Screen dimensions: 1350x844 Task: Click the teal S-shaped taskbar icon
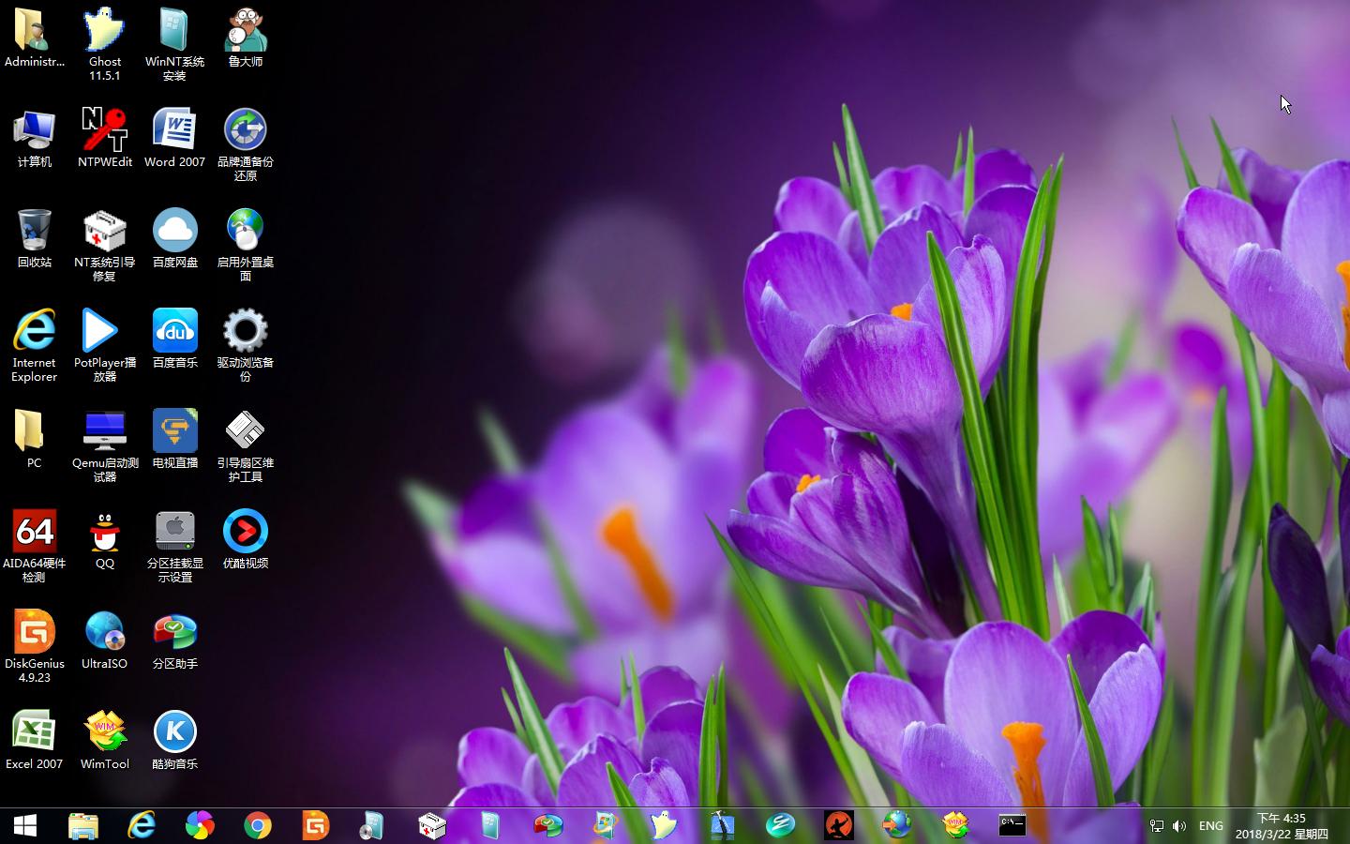point(780,825)
